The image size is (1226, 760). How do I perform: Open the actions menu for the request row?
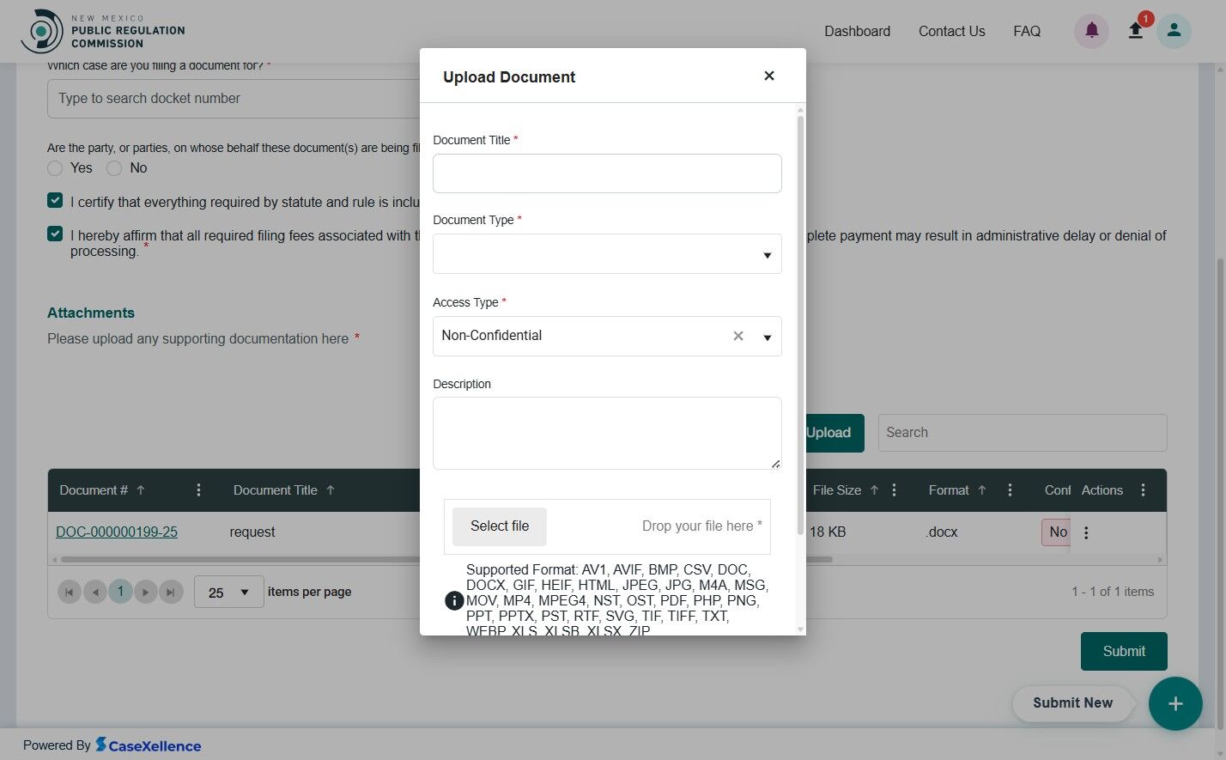pyautogui.click(x=1086, y=532)
